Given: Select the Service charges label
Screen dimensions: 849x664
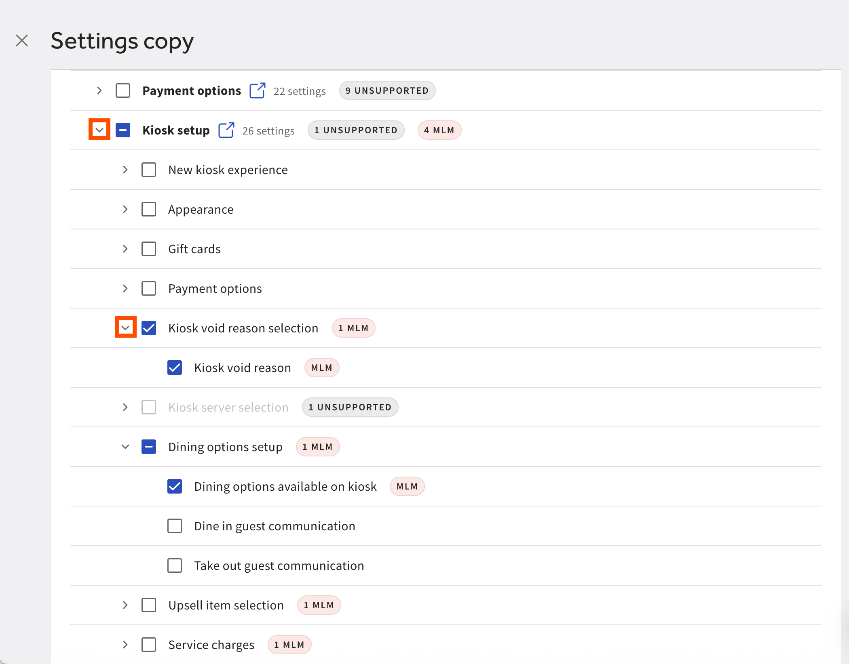Looking at the screenshot, I should [x=211, y=645].
